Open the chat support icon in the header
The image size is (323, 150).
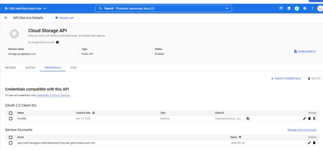[281, 8]
